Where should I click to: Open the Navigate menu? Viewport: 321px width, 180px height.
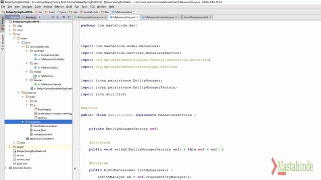27,6
